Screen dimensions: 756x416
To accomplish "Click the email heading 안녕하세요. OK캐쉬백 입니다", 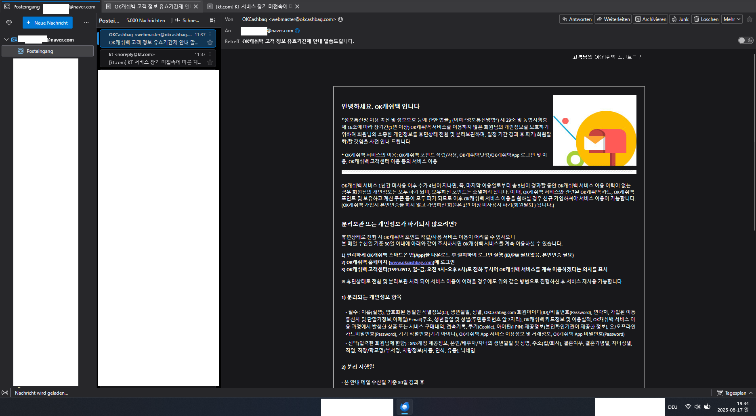I will click(x=380, y=106).
